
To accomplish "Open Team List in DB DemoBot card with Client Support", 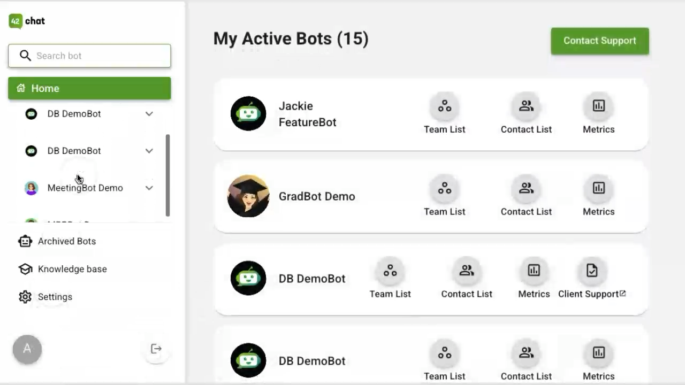I will pyautogui.click(x=390, y=279).
